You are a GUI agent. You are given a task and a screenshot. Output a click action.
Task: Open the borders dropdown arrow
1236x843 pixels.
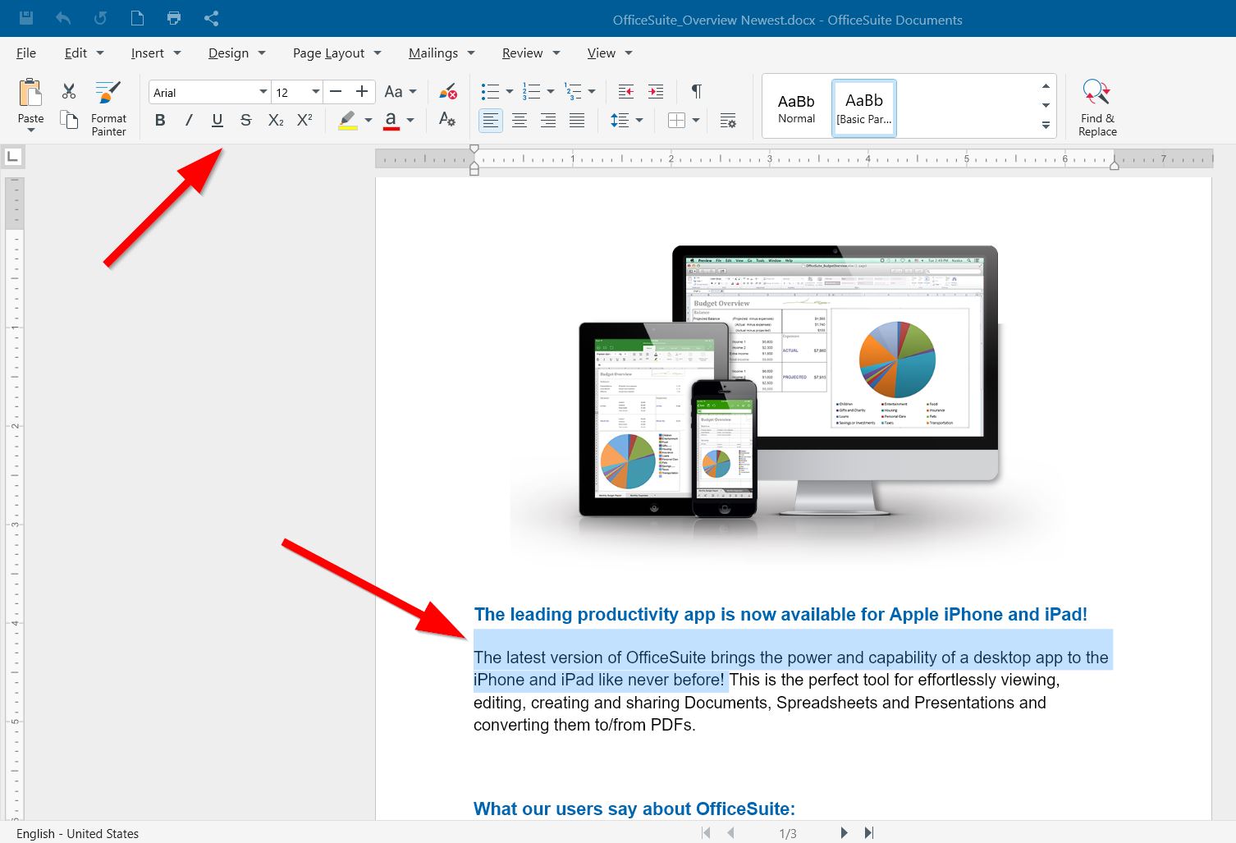pos(696,121)
